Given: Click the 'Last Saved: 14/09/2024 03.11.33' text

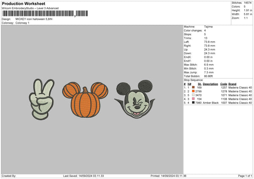Looking at the screenshot, I should pos(83,176).
